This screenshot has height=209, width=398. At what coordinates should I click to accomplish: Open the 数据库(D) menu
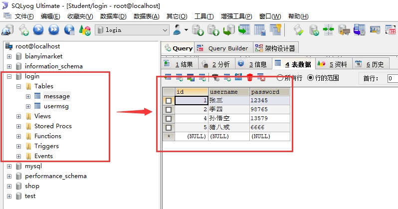coord(113,16)
